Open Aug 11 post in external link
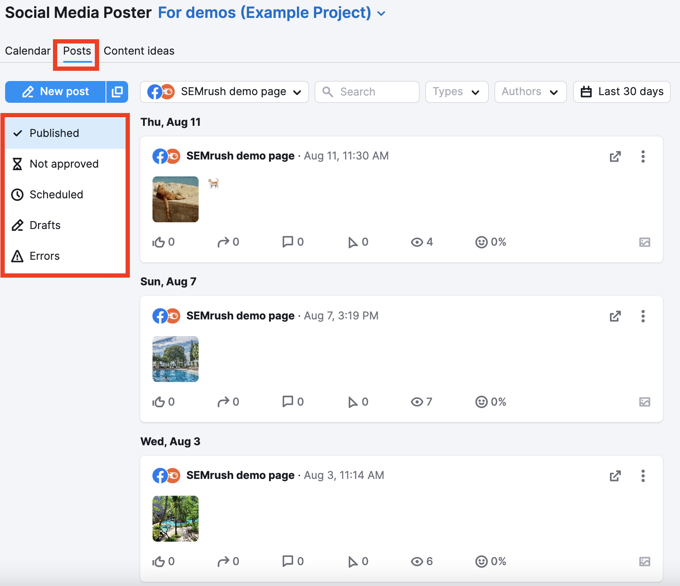Viewport: 680px width, 586px height. (615, 157)
